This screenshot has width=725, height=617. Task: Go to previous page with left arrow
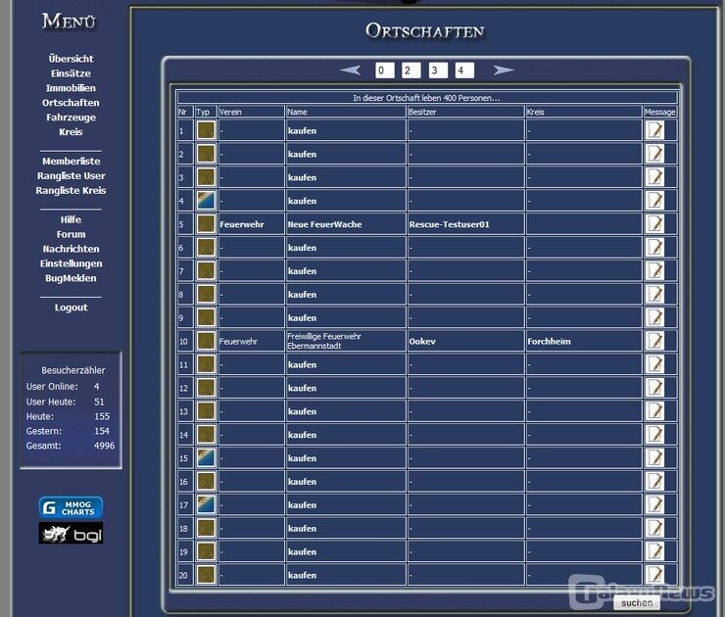(x=351, y=71)
